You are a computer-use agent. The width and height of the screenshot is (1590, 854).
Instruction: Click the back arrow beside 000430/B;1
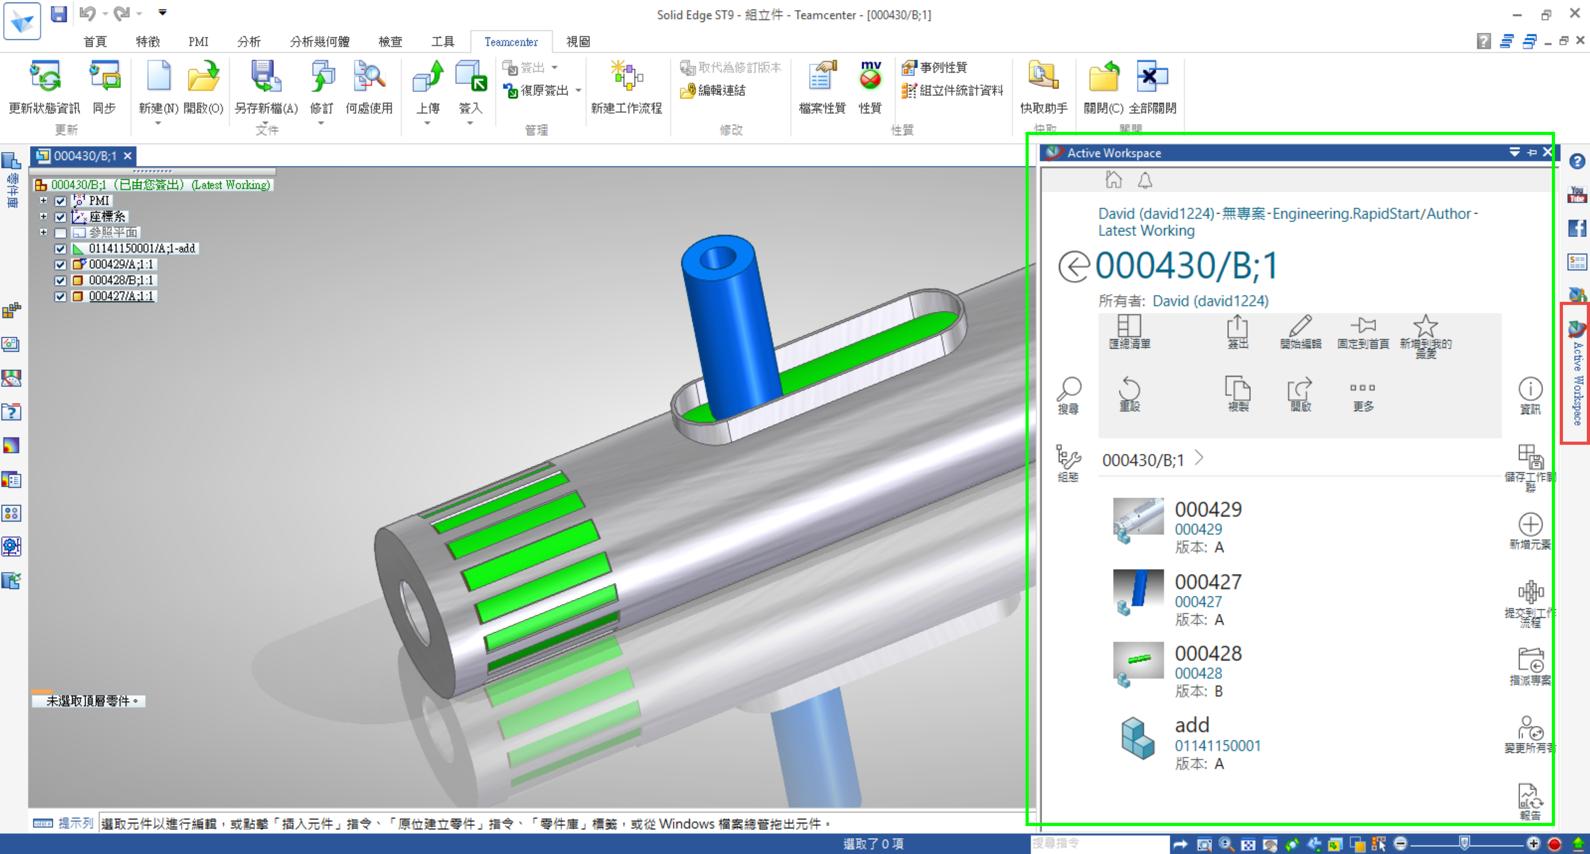[1073, 267]
